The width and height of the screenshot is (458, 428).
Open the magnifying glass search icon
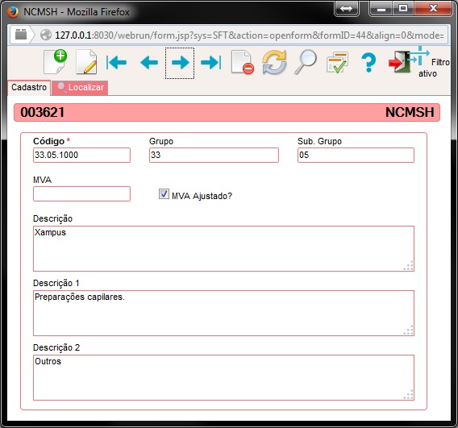coord(306,62)
